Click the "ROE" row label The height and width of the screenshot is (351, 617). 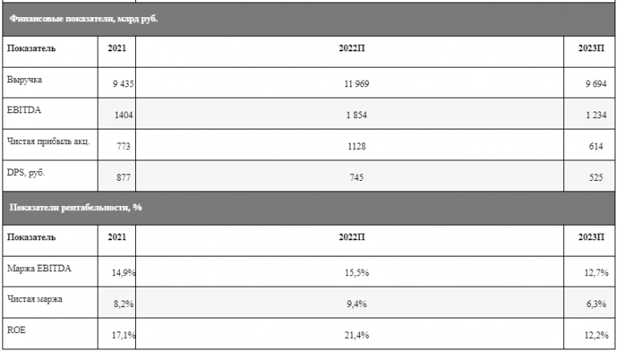(x=16, y=331)
